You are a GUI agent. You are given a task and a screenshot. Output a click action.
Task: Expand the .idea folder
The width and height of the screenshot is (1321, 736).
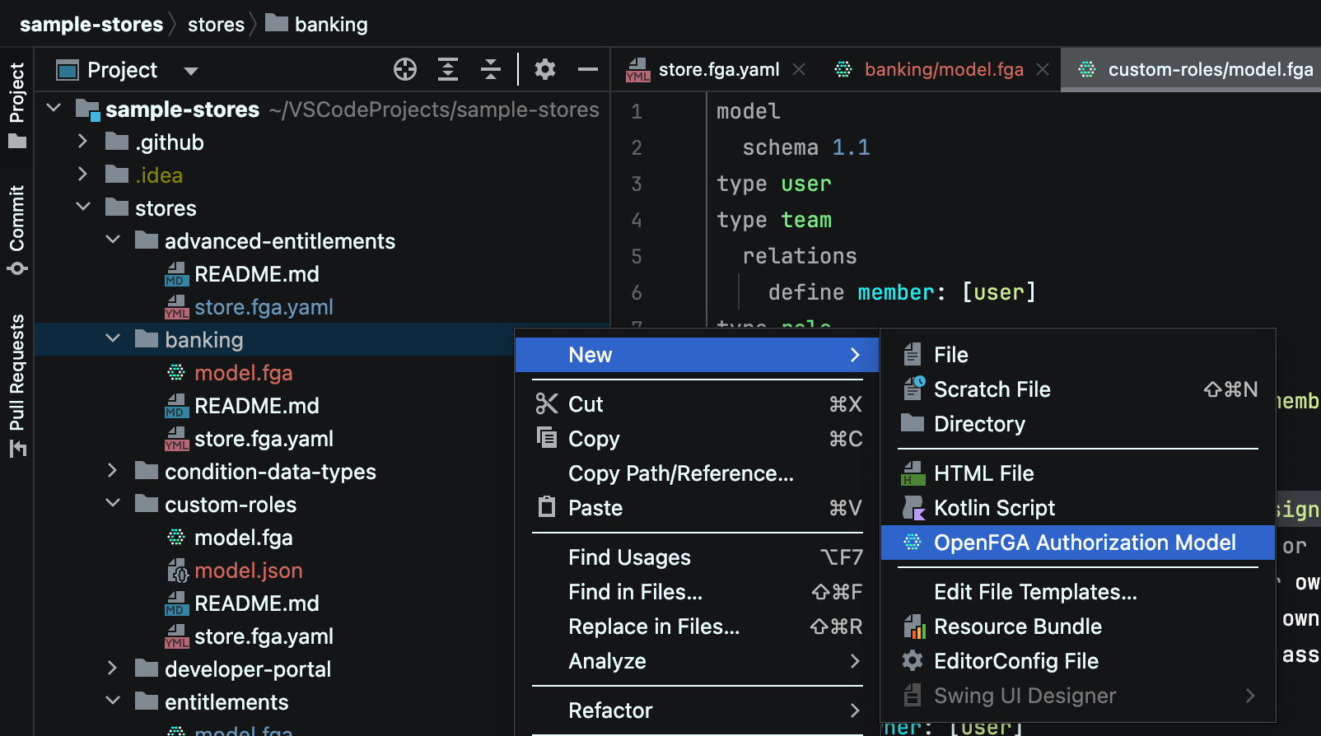pos(82,174)
